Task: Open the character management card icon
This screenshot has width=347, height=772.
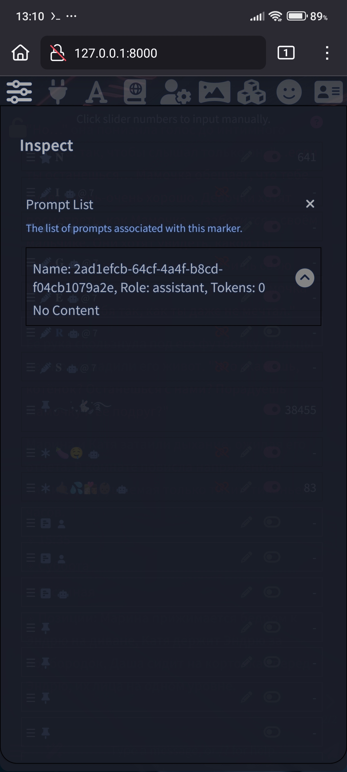Action: tap(328, 92)
